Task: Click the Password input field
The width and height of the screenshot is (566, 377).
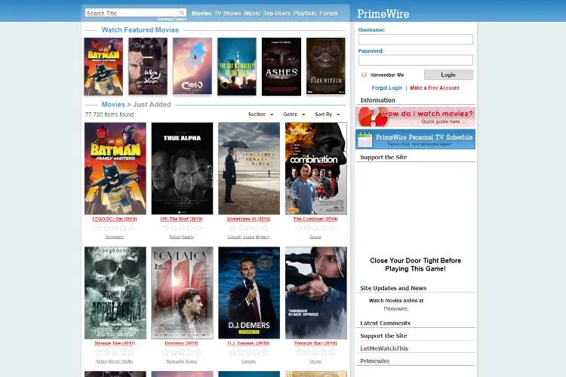Action: point(416,60)
